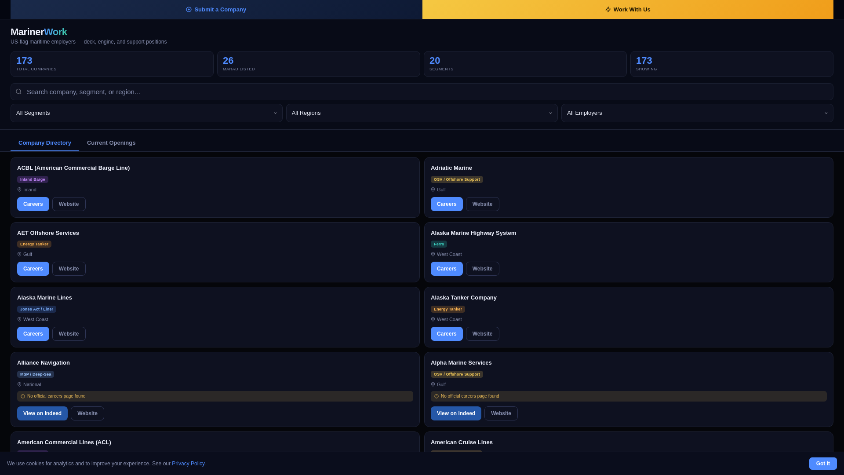Screen dimensions: 844x475
Task: Open Careers for Alaska Marine Lines
Action: click(33, 334)
